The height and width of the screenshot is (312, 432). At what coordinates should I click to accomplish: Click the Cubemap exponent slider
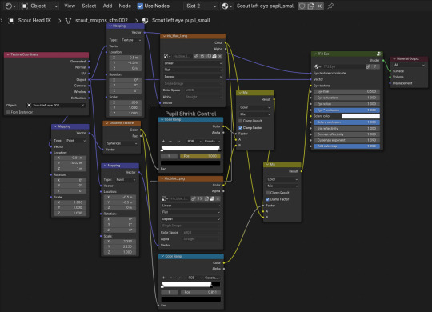[x=346, y=140]
